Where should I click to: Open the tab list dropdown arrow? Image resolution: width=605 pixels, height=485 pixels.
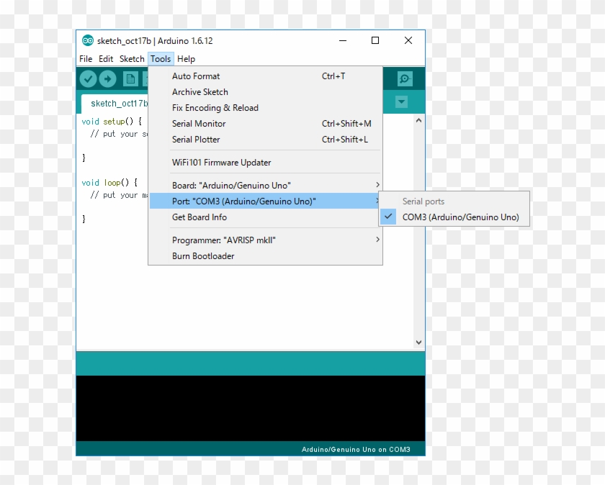tap(401, 102)
